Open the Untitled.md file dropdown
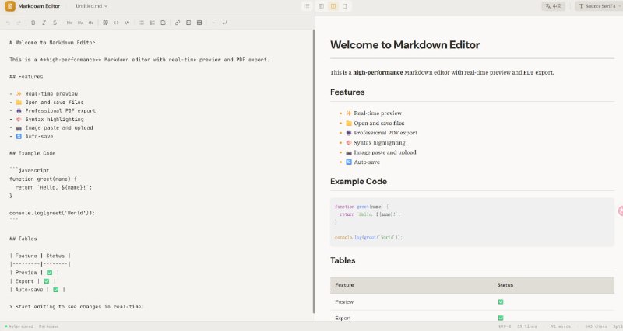 tap(91, 6)
